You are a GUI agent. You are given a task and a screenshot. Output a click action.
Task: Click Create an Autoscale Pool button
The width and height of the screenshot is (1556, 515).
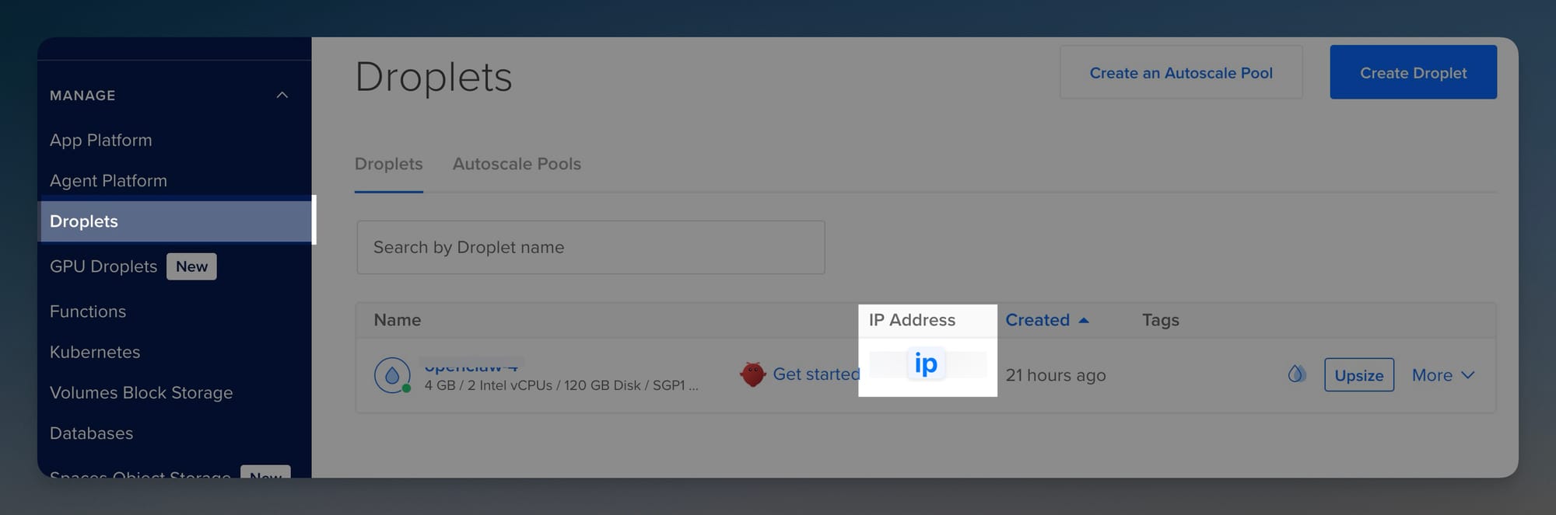pyautogui.click(x=1180, y=73)
